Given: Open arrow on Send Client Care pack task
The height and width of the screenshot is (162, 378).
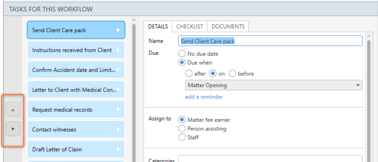Looking at the screenshot, I should (118, 30).
